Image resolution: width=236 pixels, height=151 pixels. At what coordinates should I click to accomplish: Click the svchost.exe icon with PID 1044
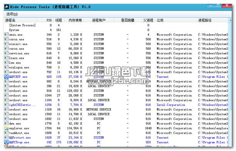tap(7, 96)
